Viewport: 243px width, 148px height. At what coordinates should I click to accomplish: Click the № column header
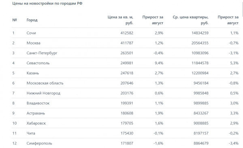15,20
